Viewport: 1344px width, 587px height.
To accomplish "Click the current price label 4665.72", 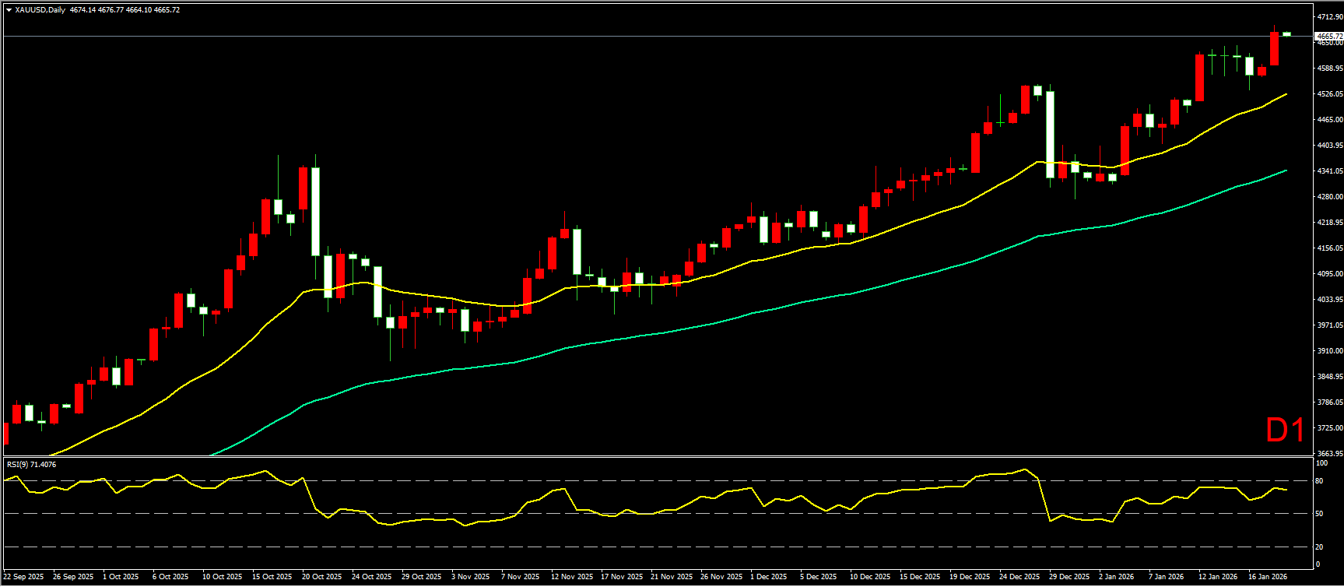I will point(1328,37).
